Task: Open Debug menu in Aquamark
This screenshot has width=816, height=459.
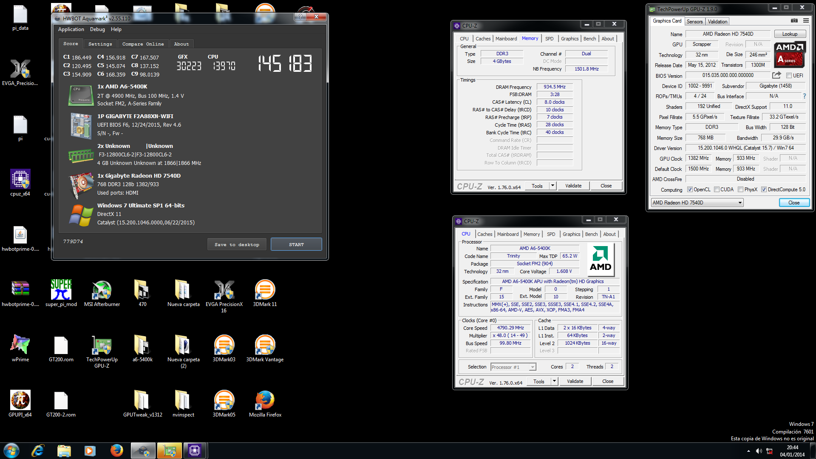Action: click(97, 29)
